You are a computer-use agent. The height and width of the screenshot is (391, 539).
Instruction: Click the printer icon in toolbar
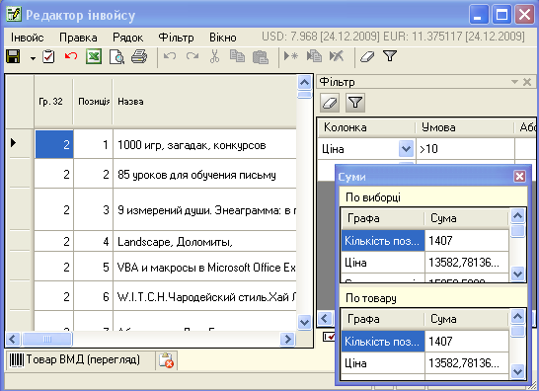[139, 56]
